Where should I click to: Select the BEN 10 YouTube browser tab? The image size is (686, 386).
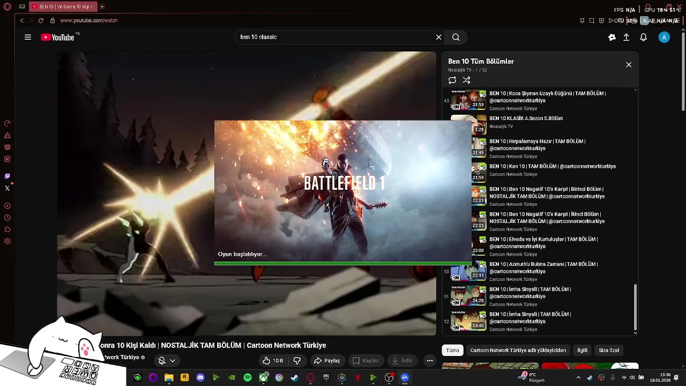(63, 7)
